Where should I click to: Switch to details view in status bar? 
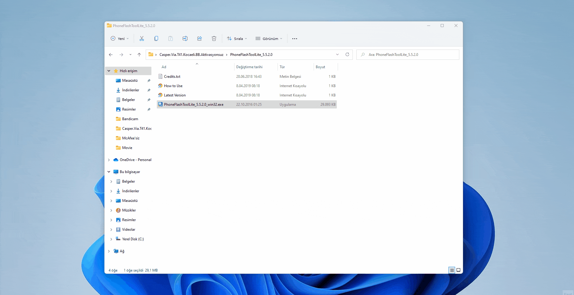[452, 270]
